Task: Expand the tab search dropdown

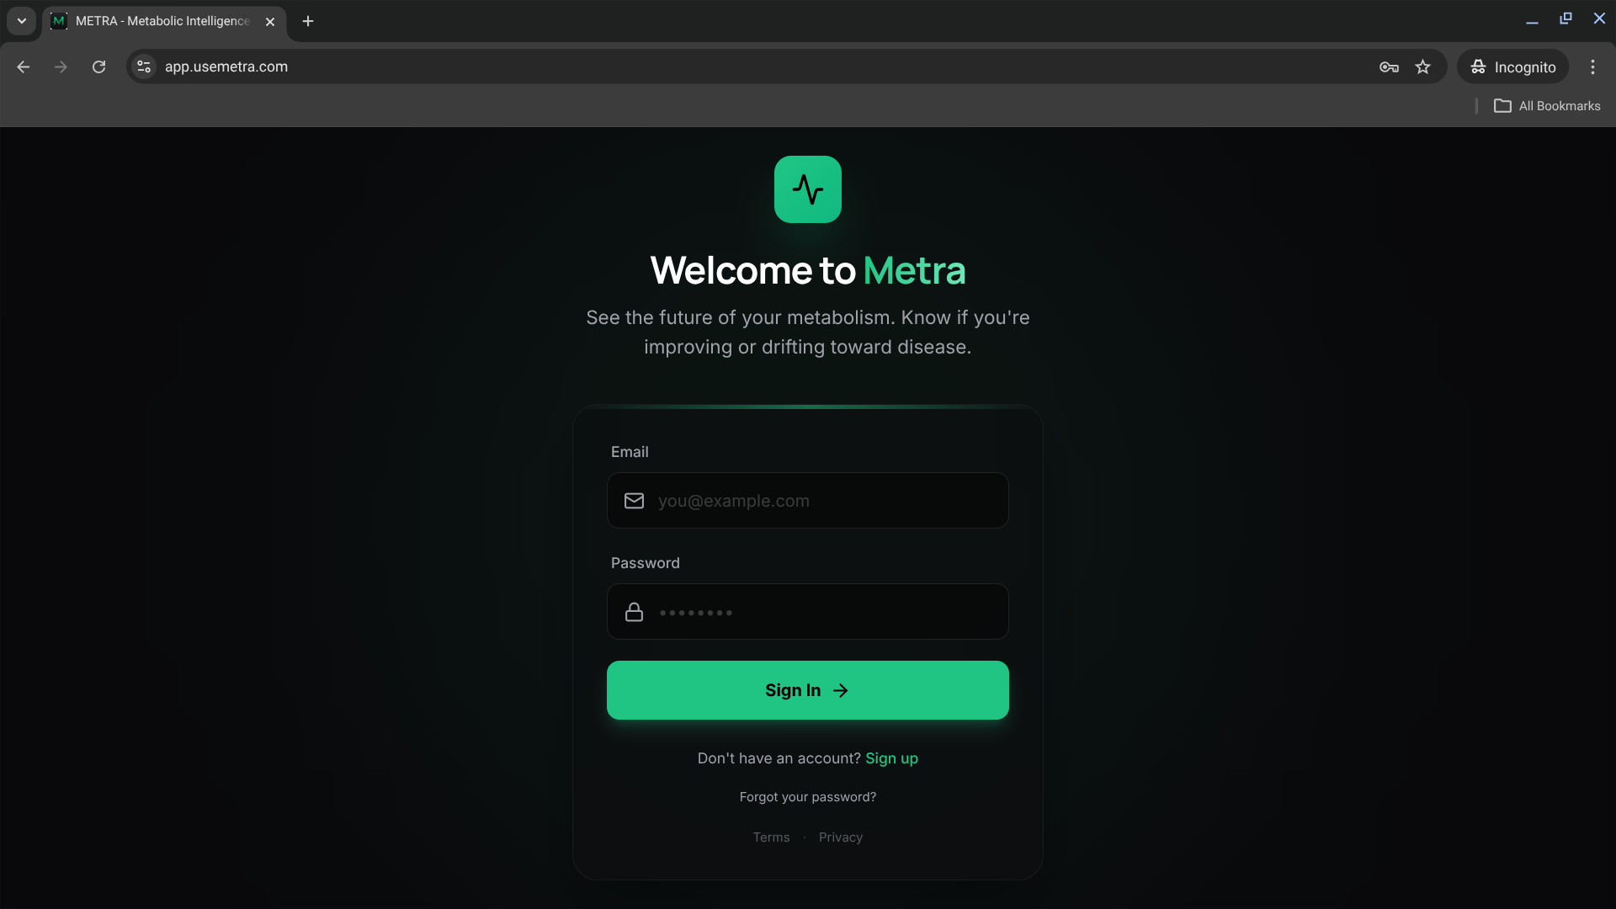Action: click(22, 21)
